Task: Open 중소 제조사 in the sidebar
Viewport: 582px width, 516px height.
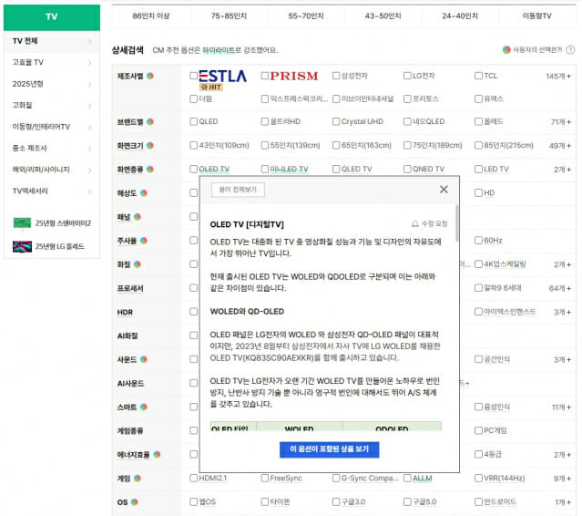Action: [52, 149]
